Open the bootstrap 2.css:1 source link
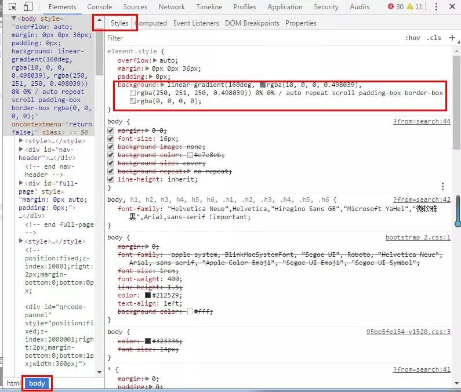Image resolution: width=461 pixels, height=392 pixels. click(418, 237)
